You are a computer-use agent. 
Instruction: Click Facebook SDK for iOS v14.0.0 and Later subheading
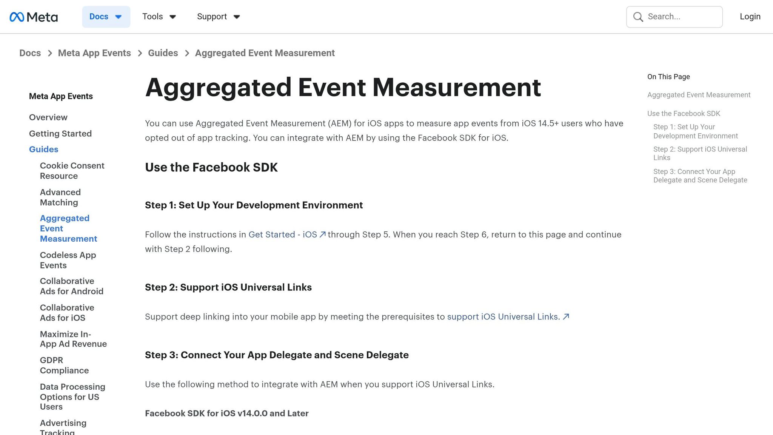(226, 413)
